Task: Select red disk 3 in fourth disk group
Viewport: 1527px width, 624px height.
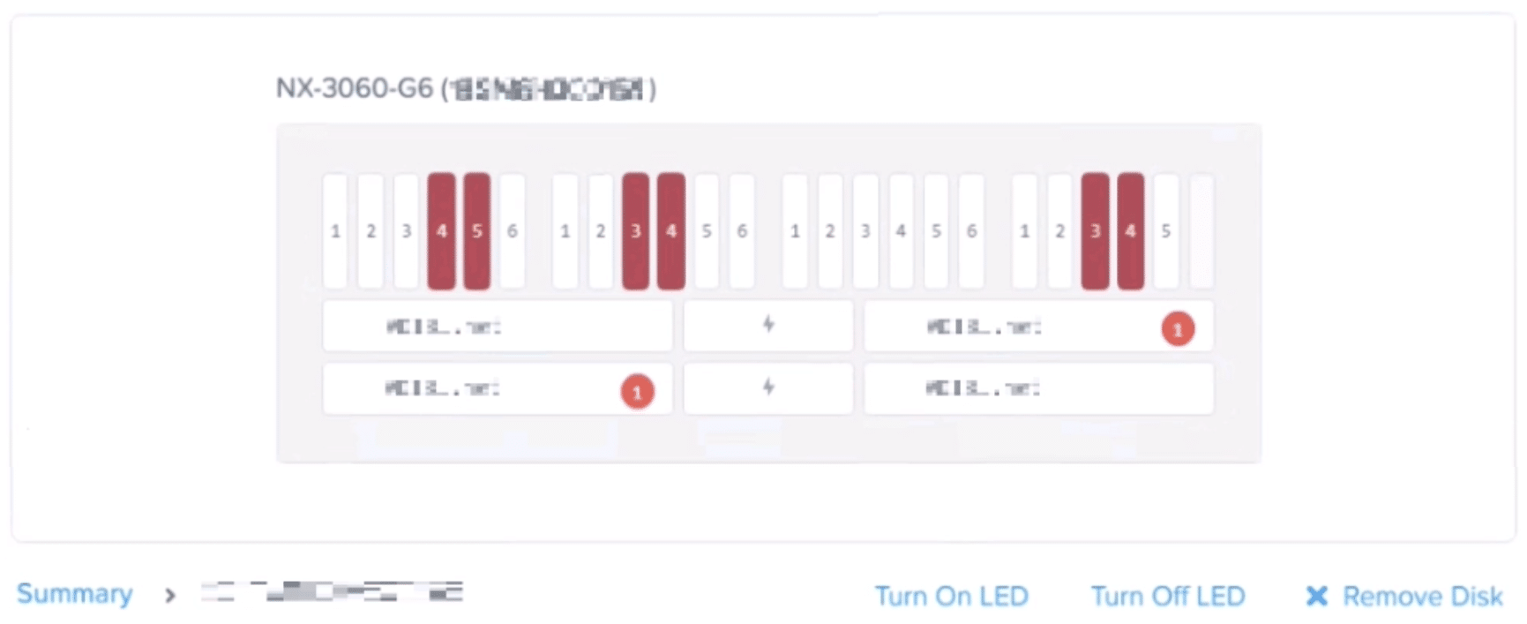Action: tap(1096, 231)
